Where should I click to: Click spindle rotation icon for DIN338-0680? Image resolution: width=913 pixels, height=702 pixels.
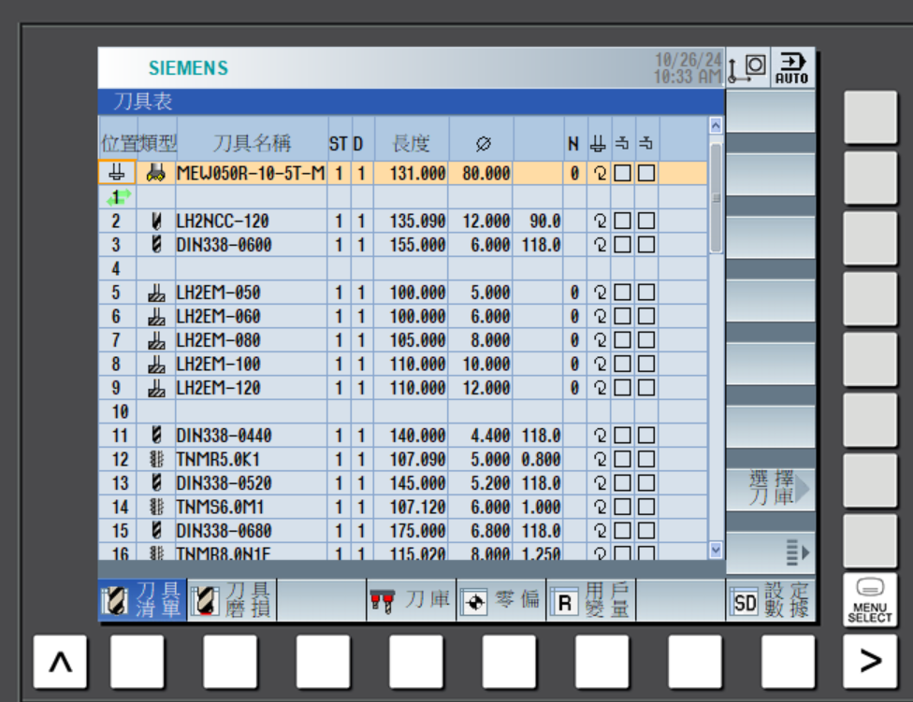(x=600, y=531)
